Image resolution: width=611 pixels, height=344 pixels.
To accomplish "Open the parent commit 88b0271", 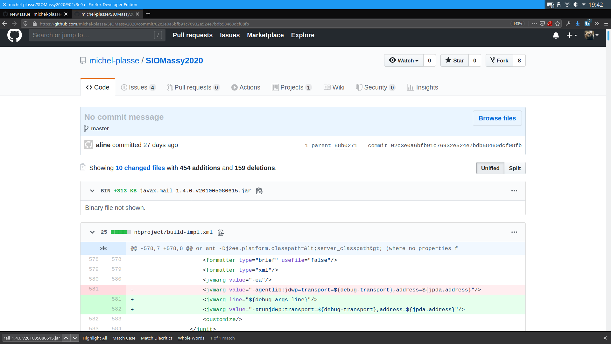I will pyautogui.click(x=346, y=146).
